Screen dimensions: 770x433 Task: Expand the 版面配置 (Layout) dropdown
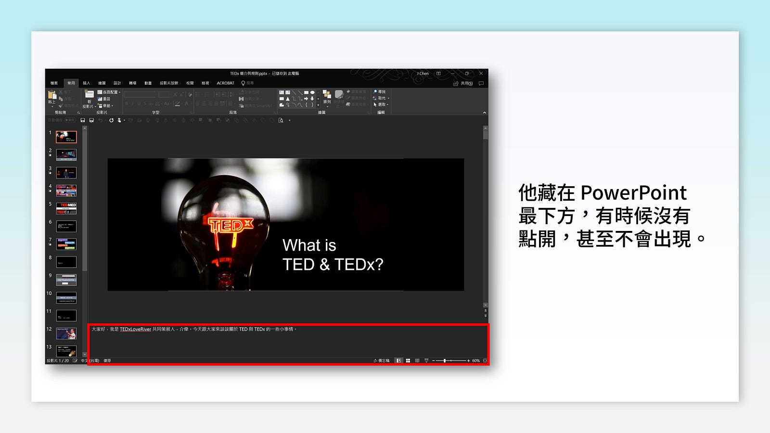[x=109, y=92]
